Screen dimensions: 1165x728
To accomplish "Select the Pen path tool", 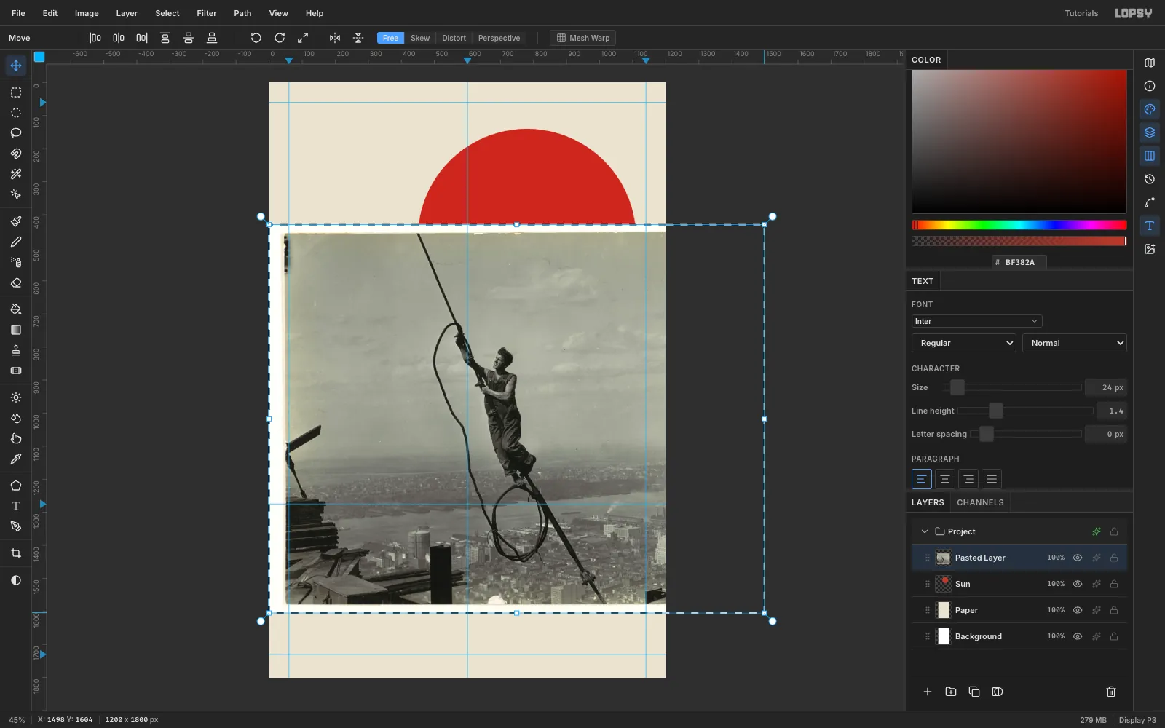I will click(x=16, y=526).
